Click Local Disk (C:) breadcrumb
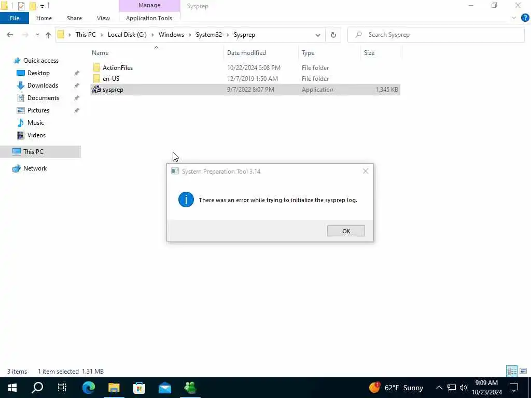531x398 pixels. (x=127, y=35)
